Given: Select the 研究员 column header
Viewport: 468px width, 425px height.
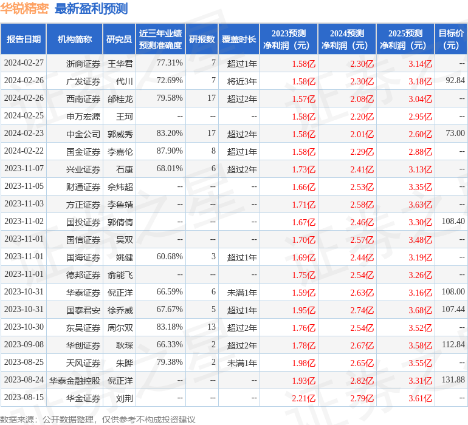Looking at the screenshot, I should (119, 39).
